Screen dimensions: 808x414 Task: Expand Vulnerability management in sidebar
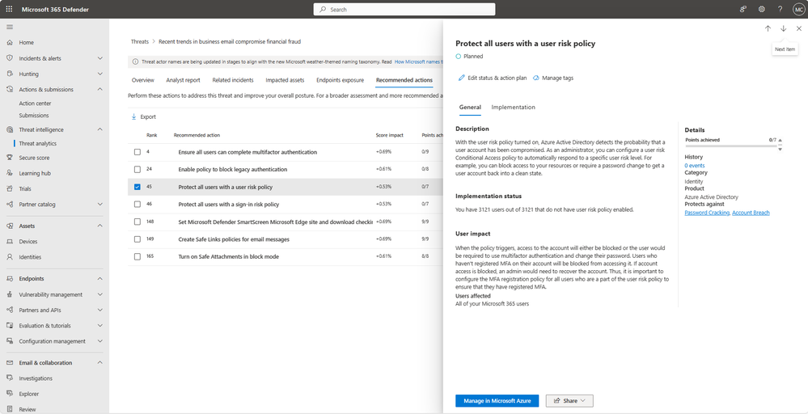tap(99, 294)
